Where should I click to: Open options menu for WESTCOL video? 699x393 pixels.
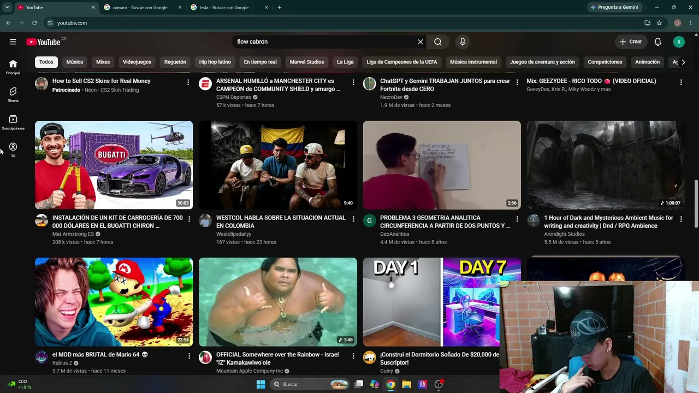(353, 219)
